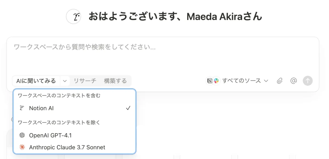This screenshot has width=329, height=159.
Task: Click the @ mention icon
Action: click(293, 81)
